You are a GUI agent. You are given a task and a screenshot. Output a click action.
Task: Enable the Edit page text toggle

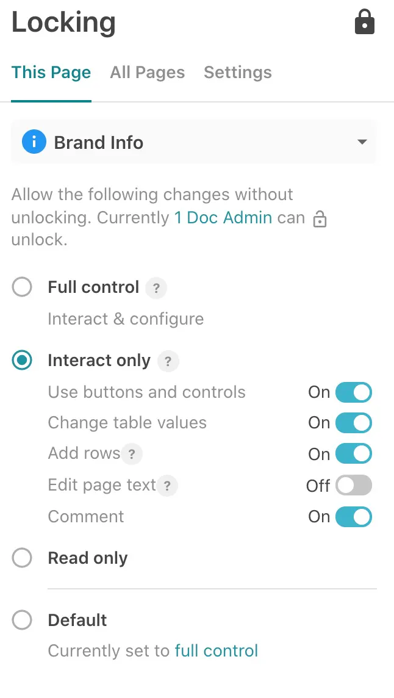point(353,486)
